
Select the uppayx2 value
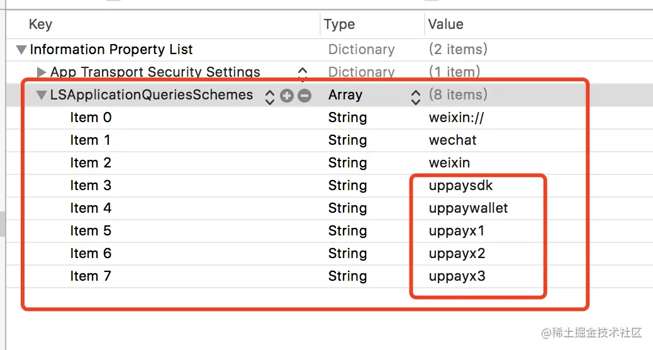tap(457, 254)
